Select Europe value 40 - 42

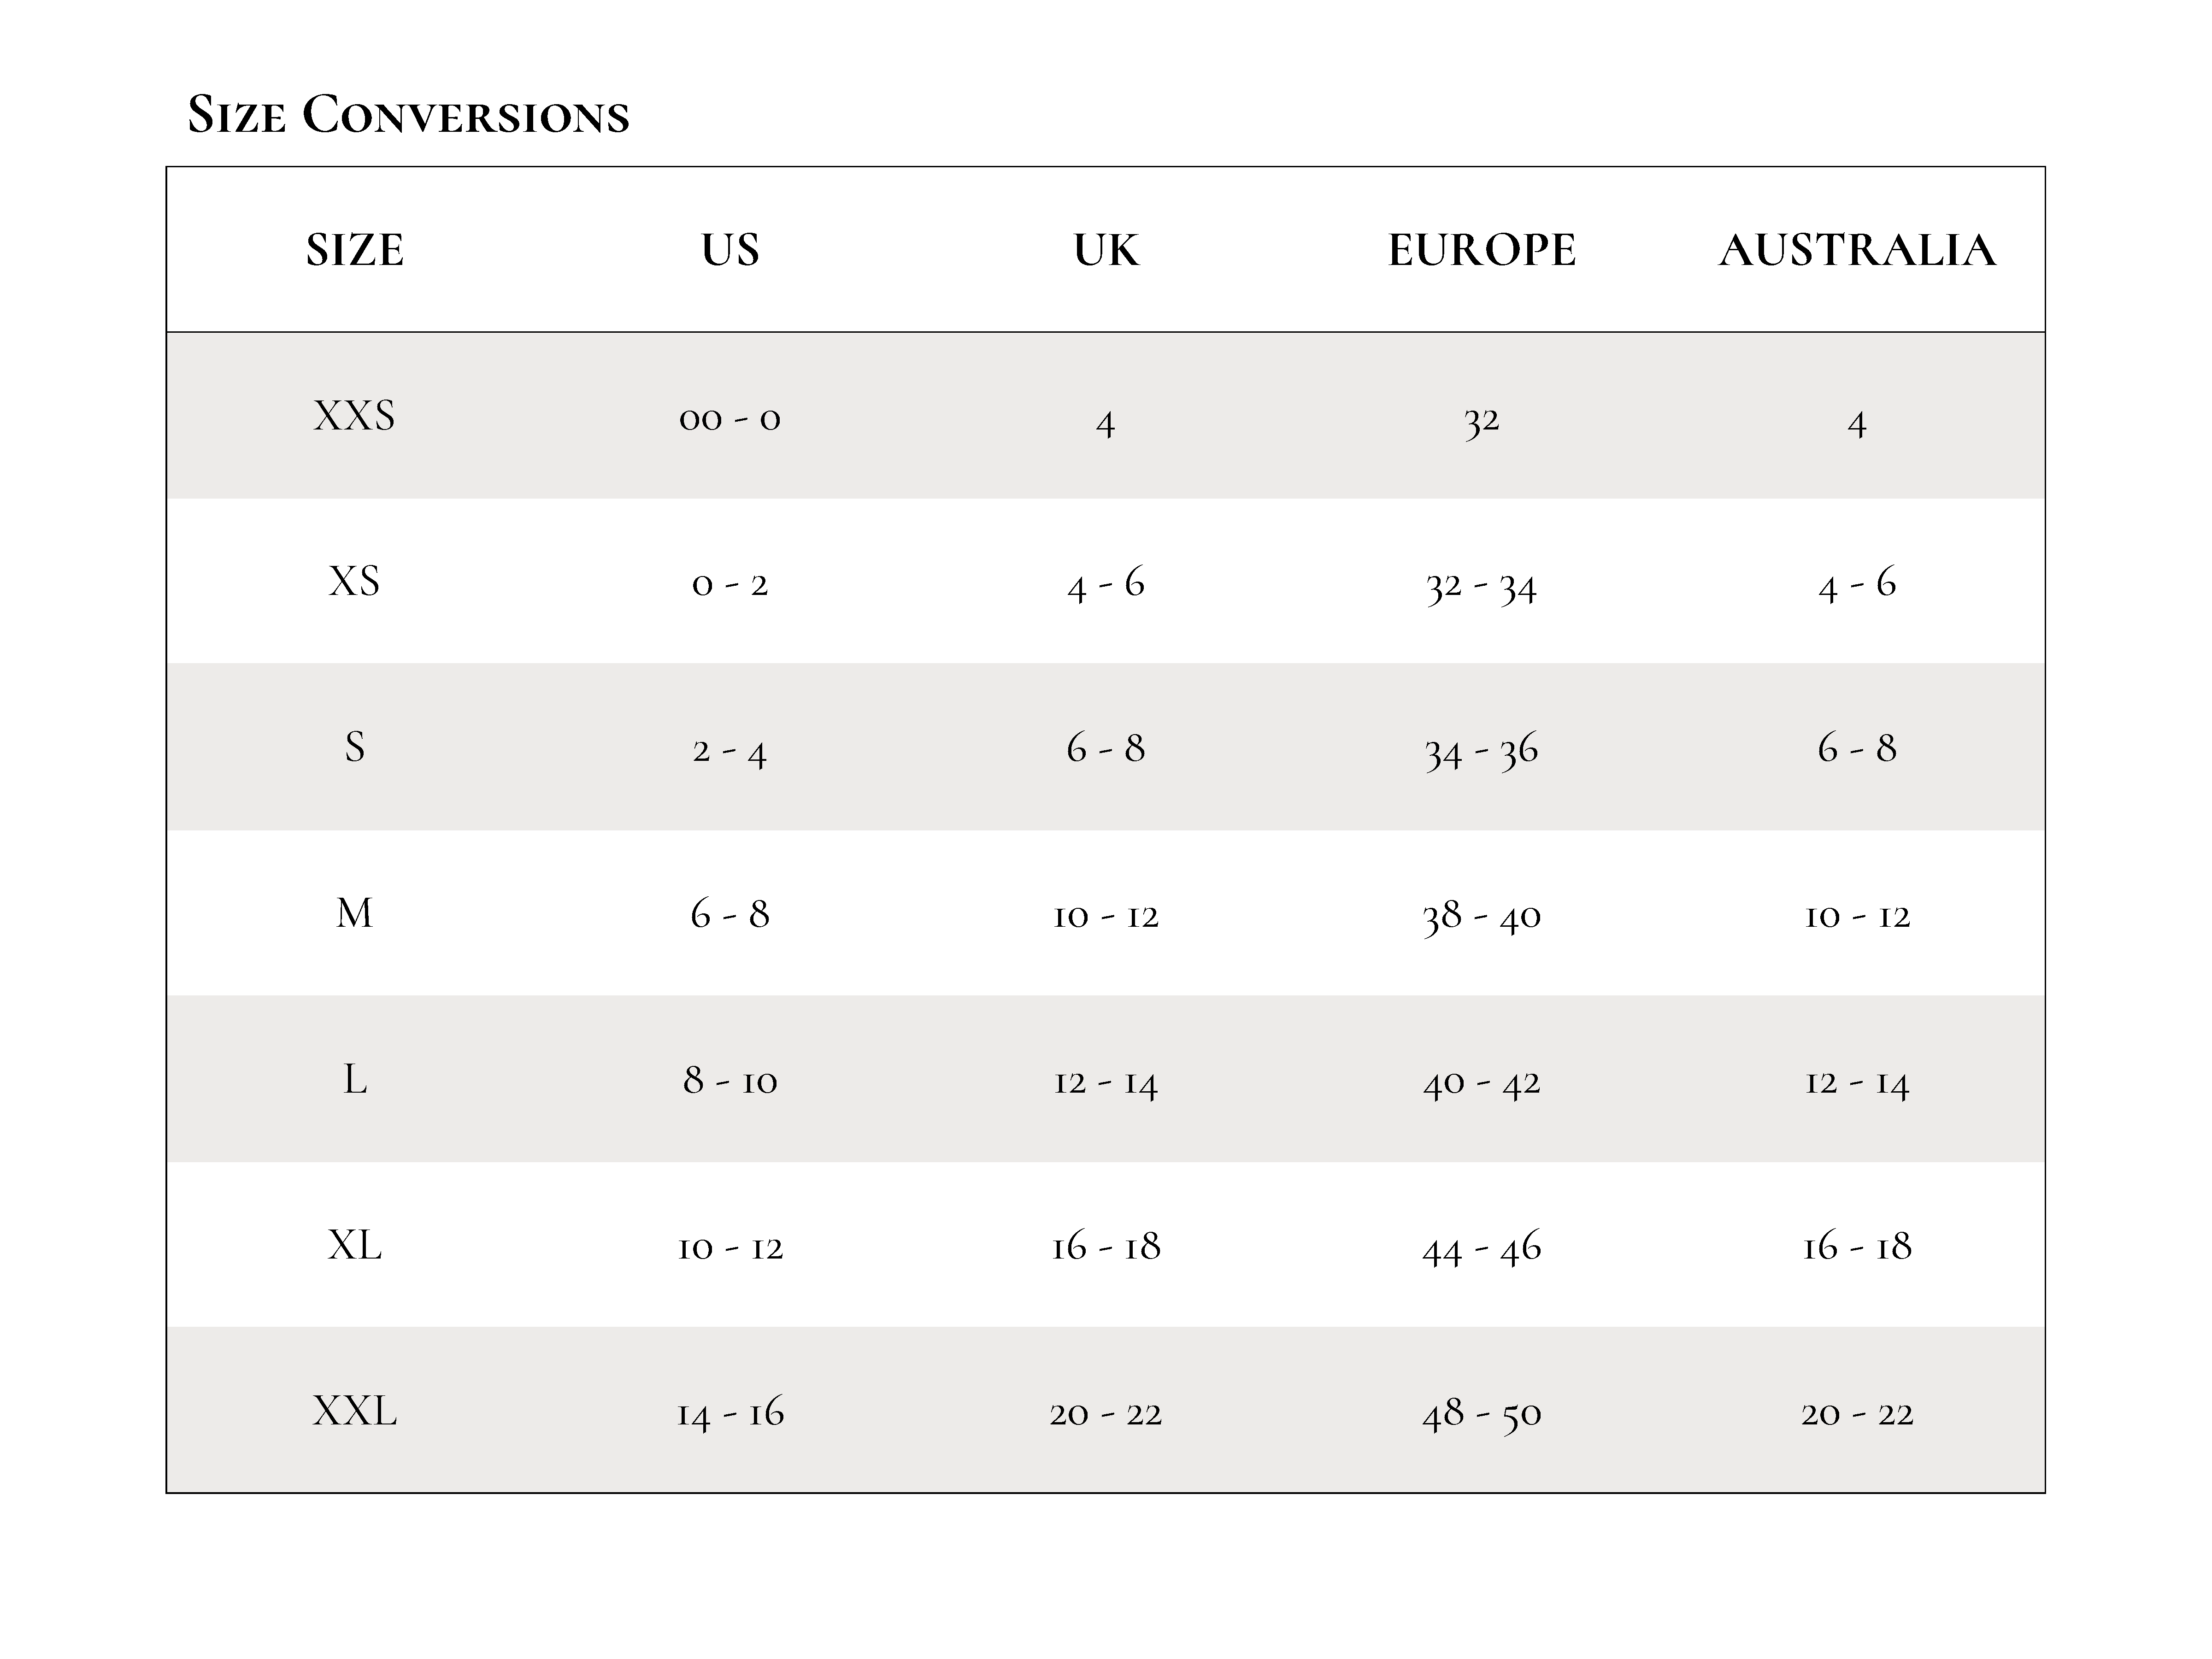point(1482,1082)
